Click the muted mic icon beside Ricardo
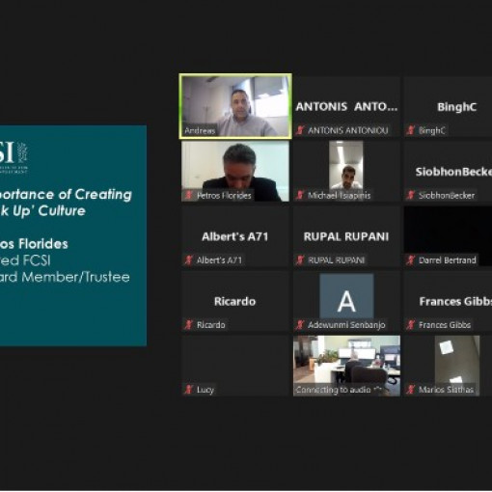 189,325
